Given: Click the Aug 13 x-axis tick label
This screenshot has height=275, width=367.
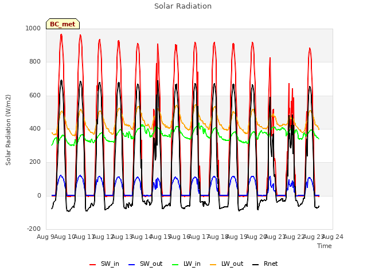Looking at the screenshot, I should tap(122, 237).
